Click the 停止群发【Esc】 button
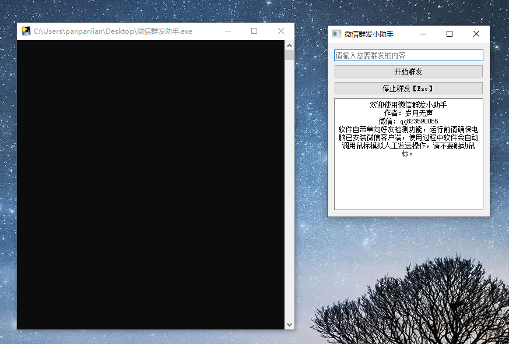 pos(408,88)
